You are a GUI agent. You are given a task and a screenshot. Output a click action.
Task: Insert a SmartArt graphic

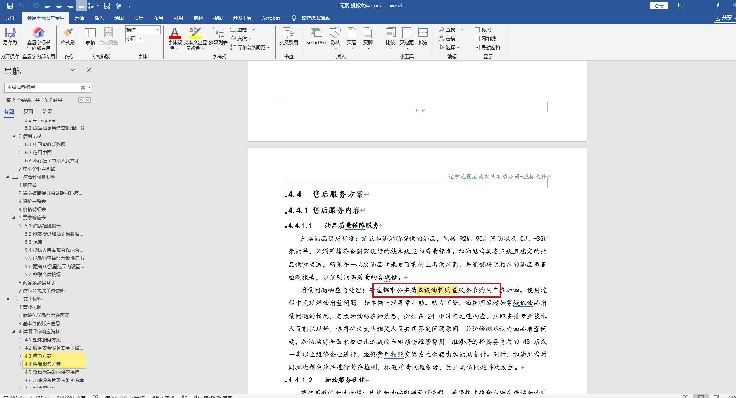pos(316,36)
